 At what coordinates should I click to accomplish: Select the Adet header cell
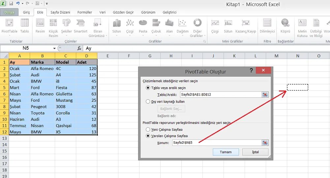coord(86,62)
